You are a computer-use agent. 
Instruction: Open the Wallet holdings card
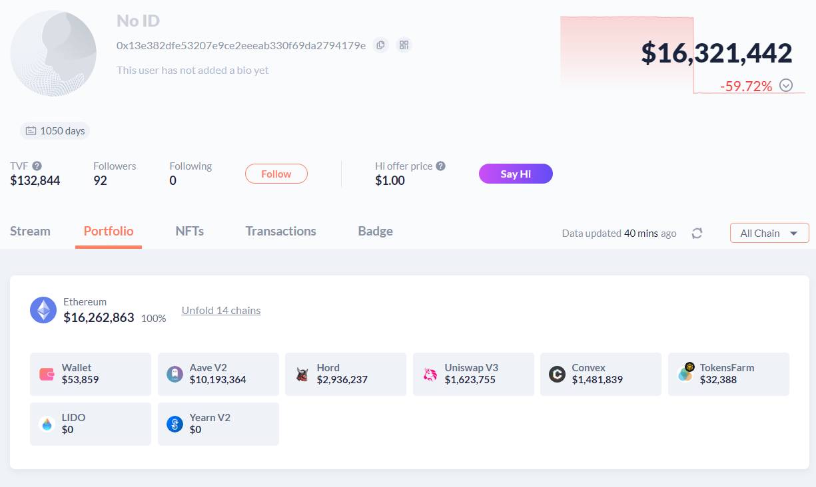pyautogui.click(x=91, y=374)
